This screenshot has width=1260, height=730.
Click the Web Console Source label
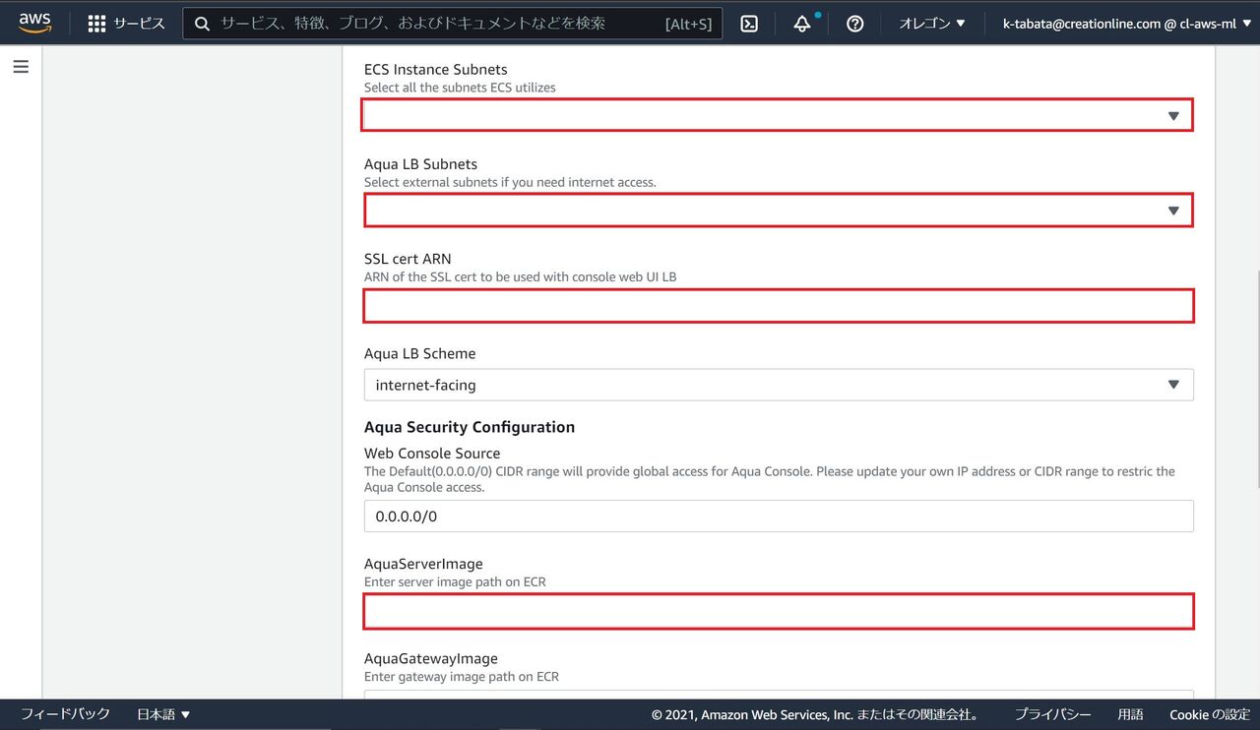click(432, 454)
